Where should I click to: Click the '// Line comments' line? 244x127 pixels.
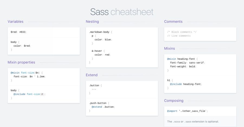[179, 36]
